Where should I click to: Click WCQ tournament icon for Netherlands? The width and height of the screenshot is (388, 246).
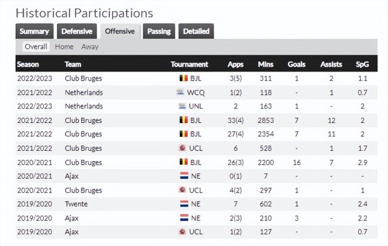coord(180,92)
